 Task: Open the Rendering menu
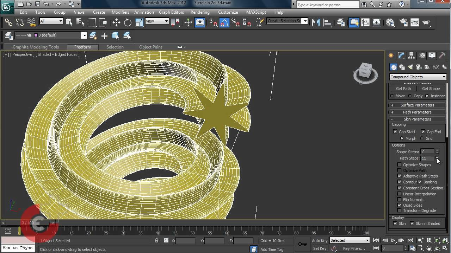click(200, 12)
